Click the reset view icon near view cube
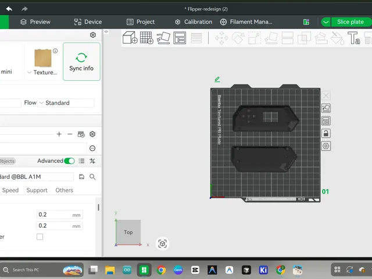 pos(162,244)
